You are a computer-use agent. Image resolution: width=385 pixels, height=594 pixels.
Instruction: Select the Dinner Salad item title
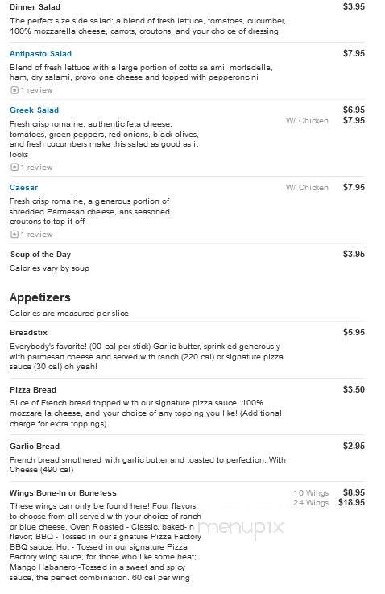click(x=35, y=7)
